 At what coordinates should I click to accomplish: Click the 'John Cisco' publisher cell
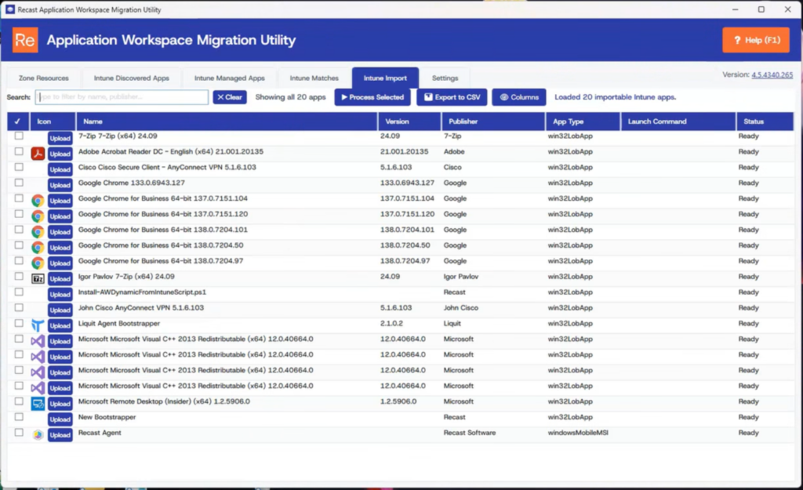coord(461,308)
